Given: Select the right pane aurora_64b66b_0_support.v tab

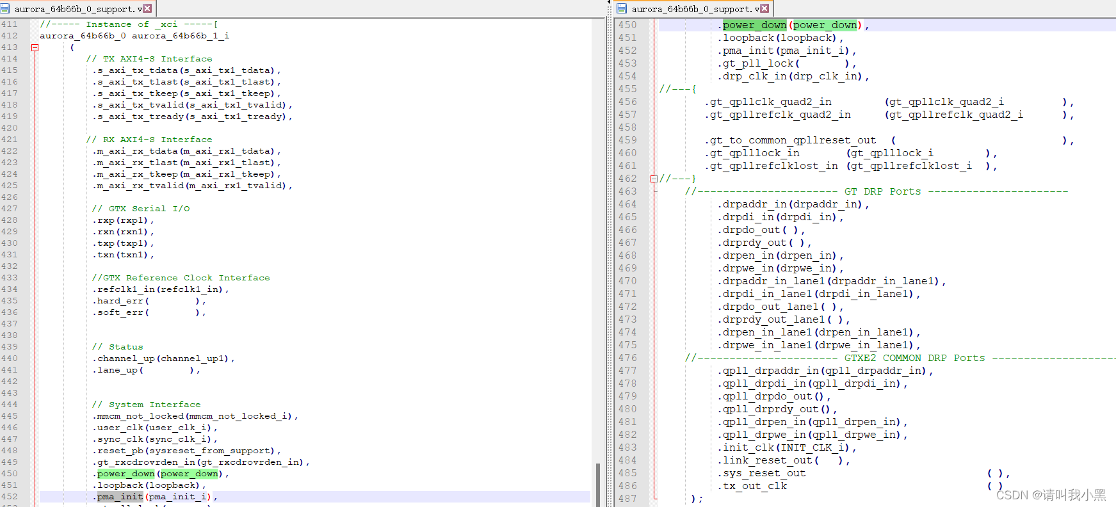Looking at the screenshot, I should click(x=694, y=9).
